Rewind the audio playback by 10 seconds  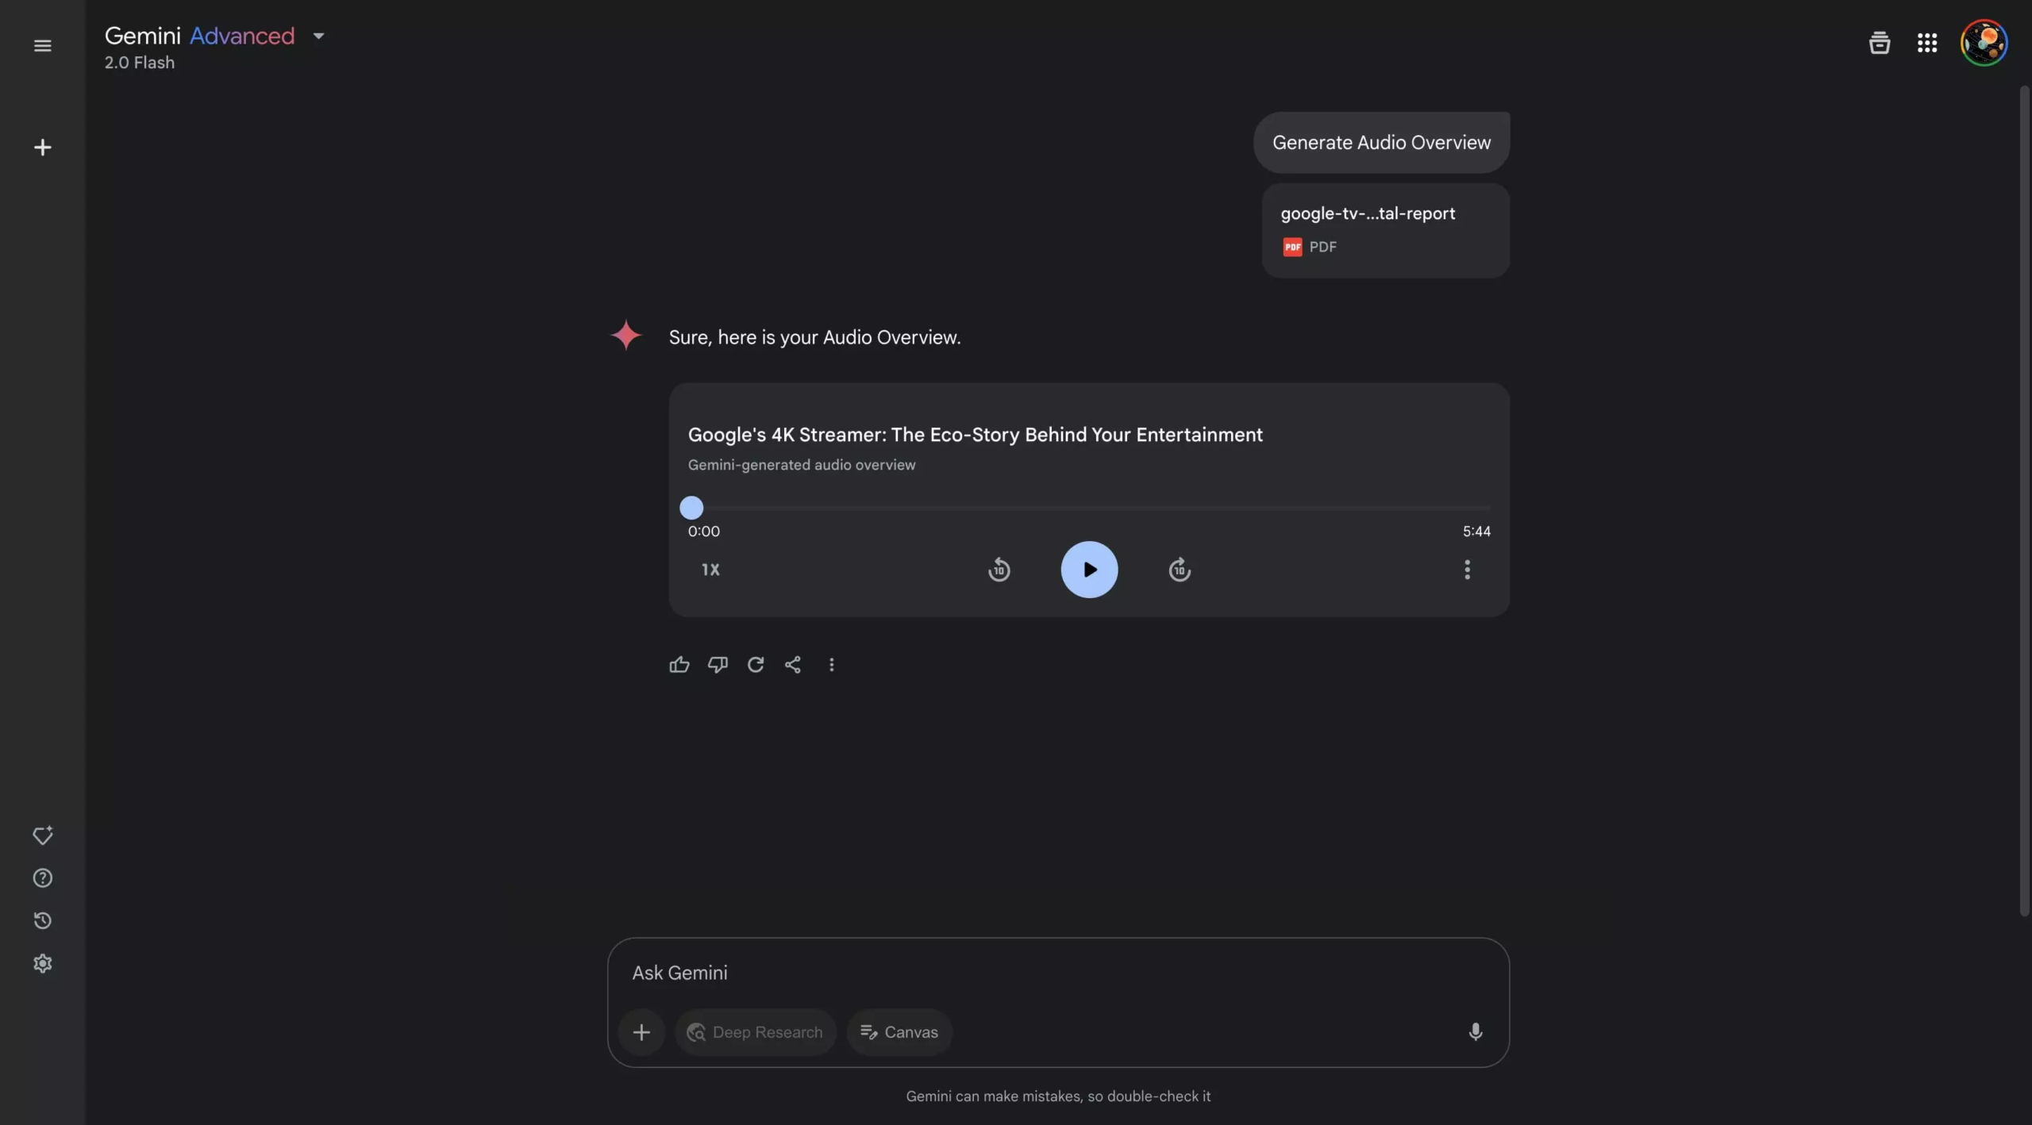(x=999, y=569)
